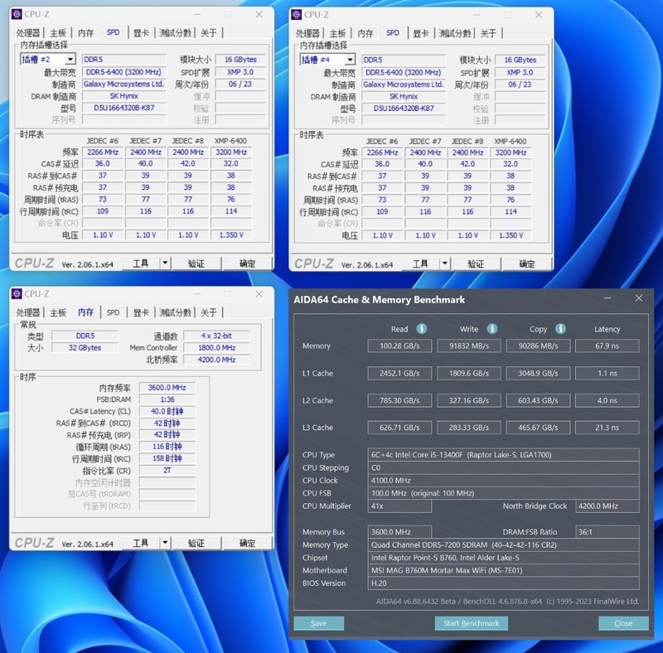The height and width of the screenshot is (653, 663).
Task: Select 显卡 tab in slot #2 window
Action: [x=141, y=33]
